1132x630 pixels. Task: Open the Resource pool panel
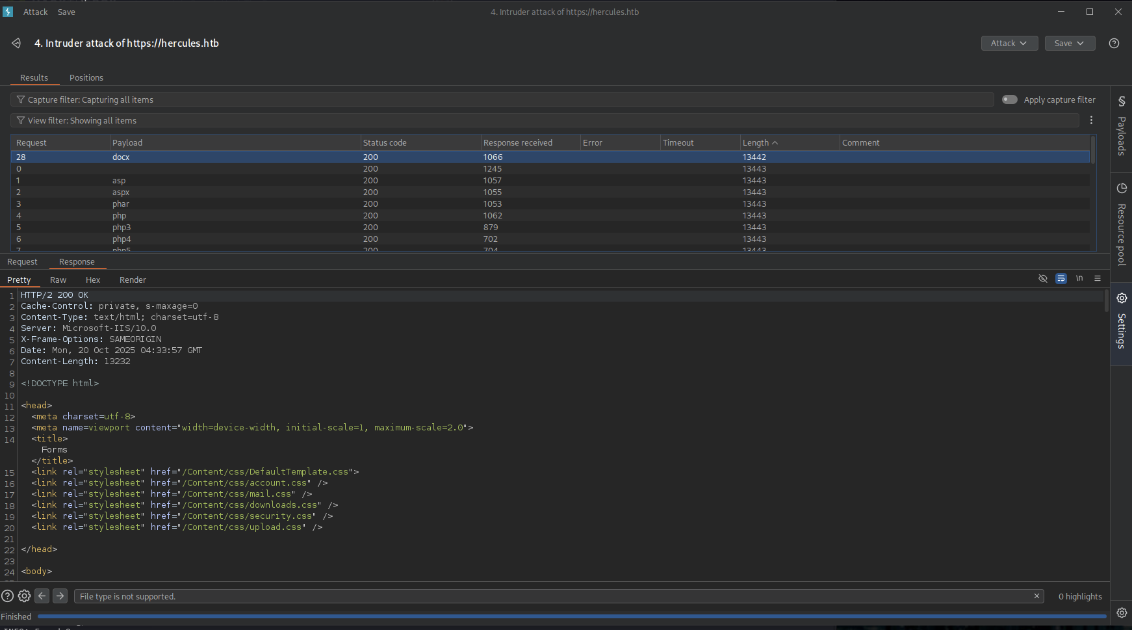click(1121, 221)
